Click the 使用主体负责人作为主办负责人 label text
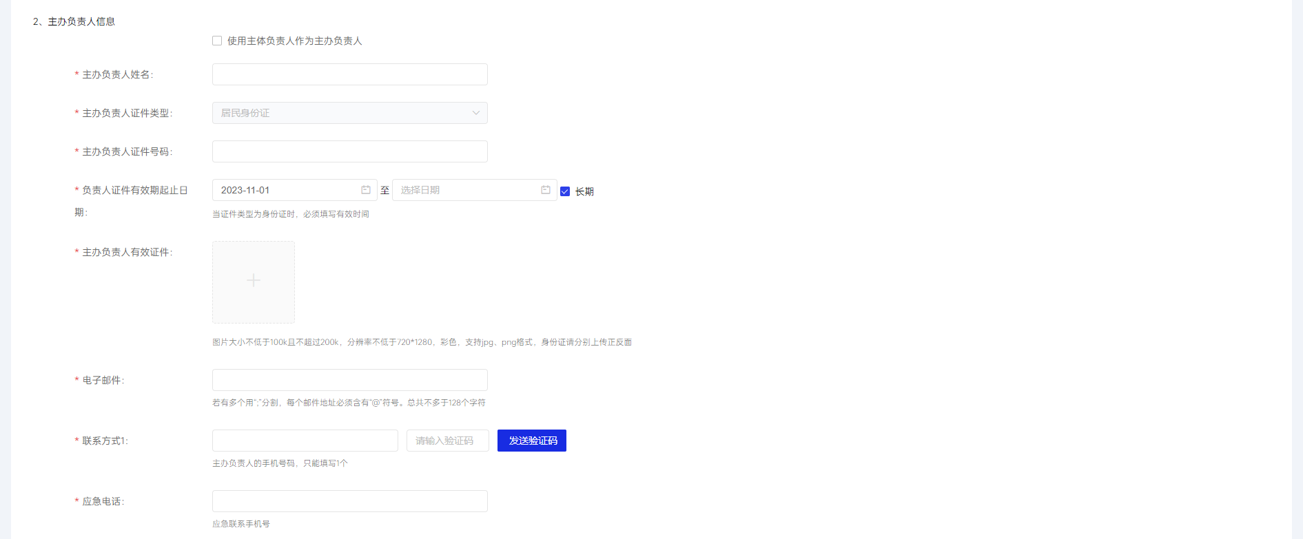 pyautogui.click(x=295, y=41)
